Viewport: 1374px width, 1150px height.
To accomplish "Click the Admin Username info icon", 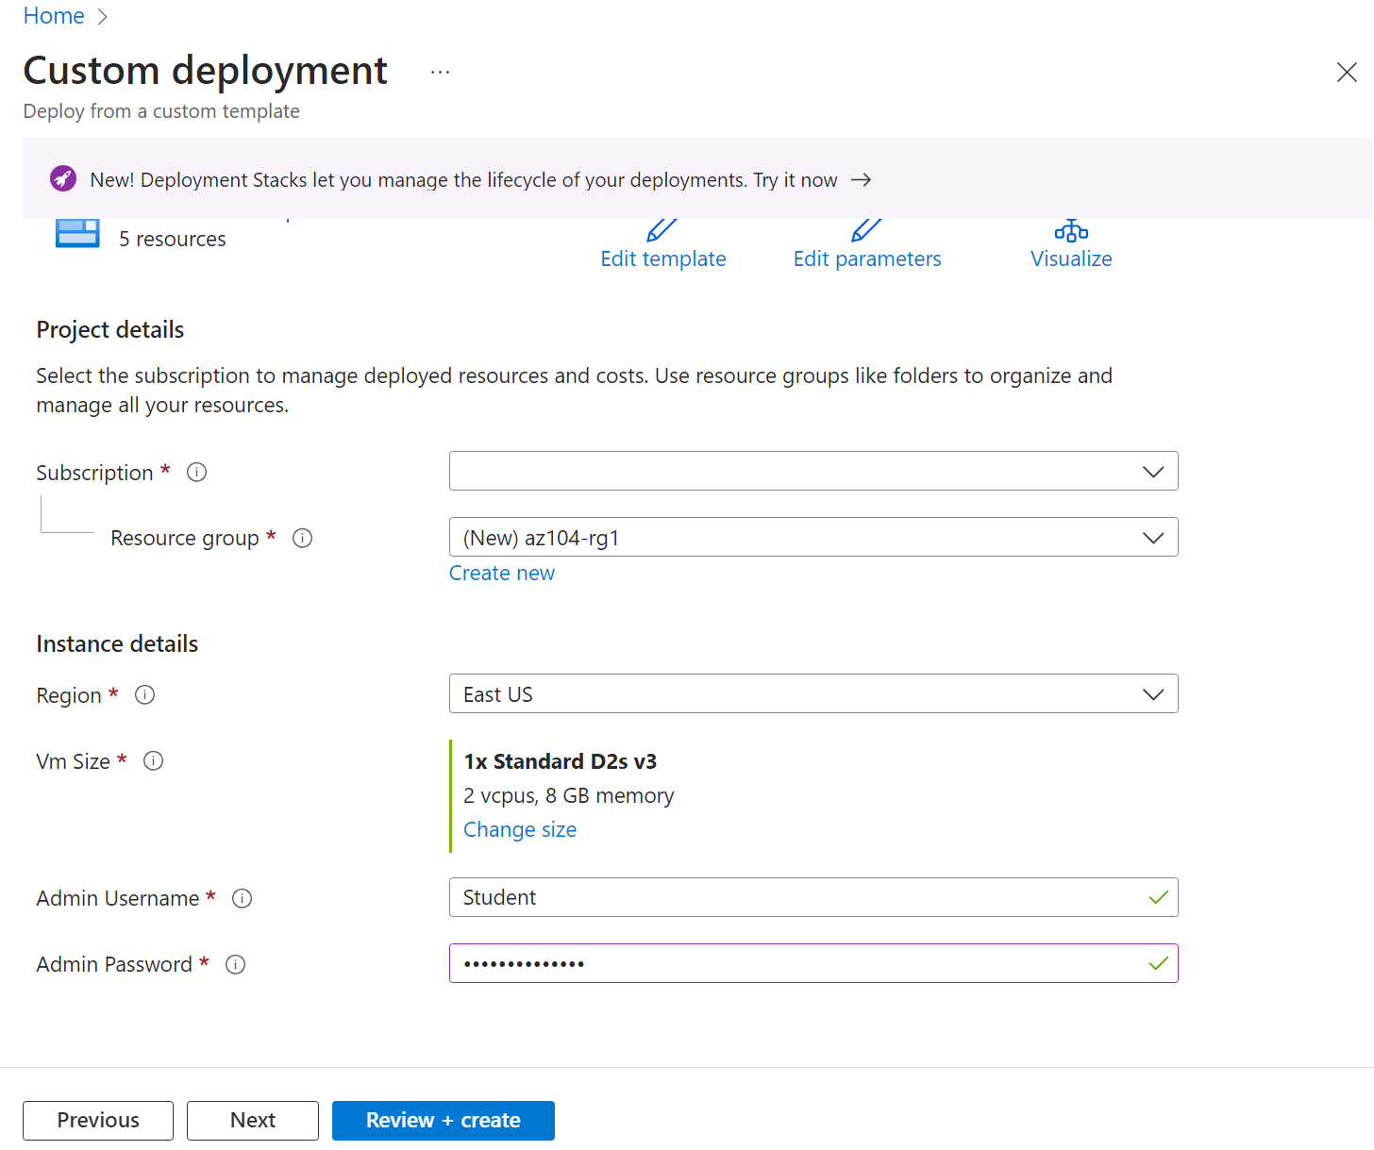I will 242,899.
